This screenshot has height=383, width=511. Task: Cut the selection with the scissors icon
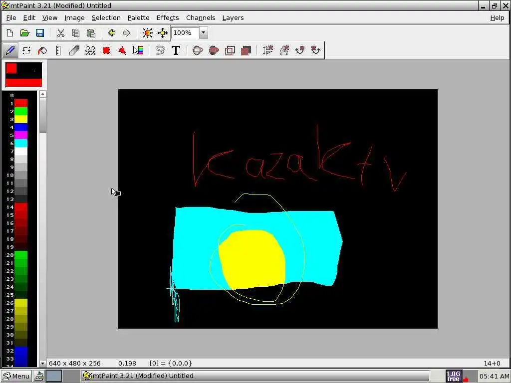coord(60,33)
